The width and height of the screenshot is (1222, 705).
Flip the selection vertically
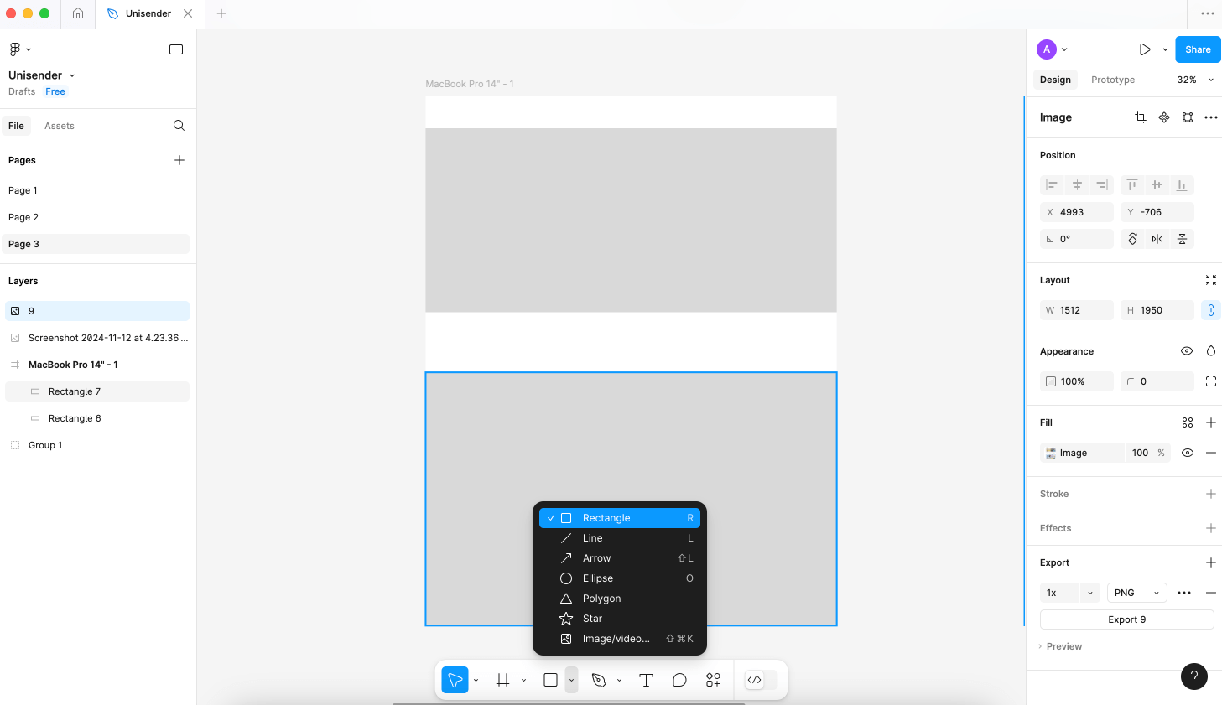point(1182,239)
